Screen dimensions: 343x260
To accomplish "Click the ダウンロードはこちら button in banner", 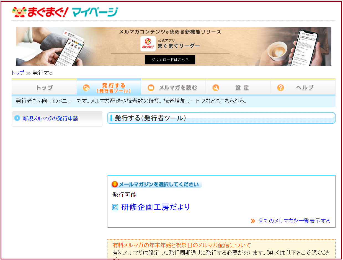I will coord(170,60).
